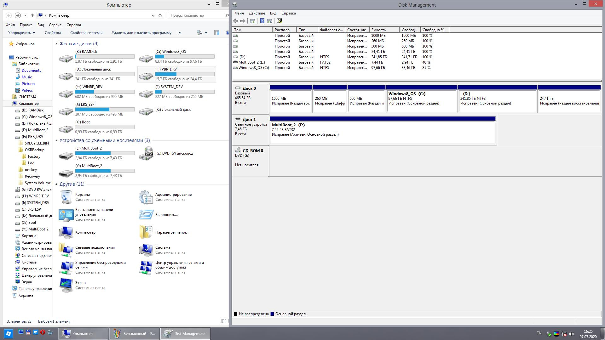This screenshot has height=340, width=605.
Task: Click Explorer refresh button next to address bar
Action: [x=160, y=15]
